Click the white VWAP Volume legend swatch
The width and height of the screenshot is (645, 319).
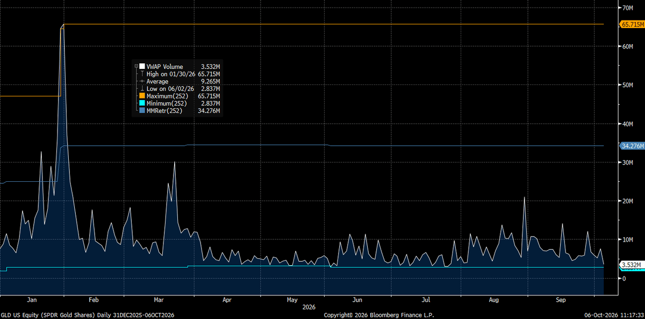point(142,66)
